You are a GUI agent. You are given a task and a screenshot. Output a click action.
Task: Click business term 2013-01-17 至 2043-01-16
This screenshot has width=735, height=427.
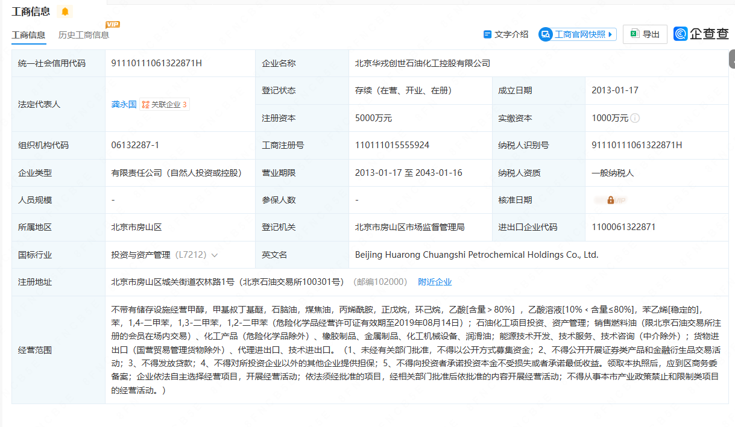click(409, 173)
